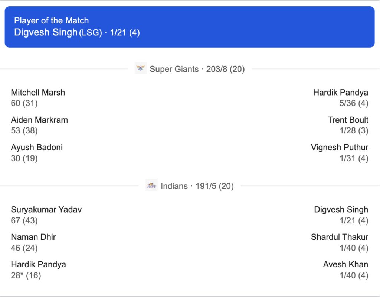The image size is (380, 297).
Task: Select the Indians 191/5 innings header
Action: (197, 186)
